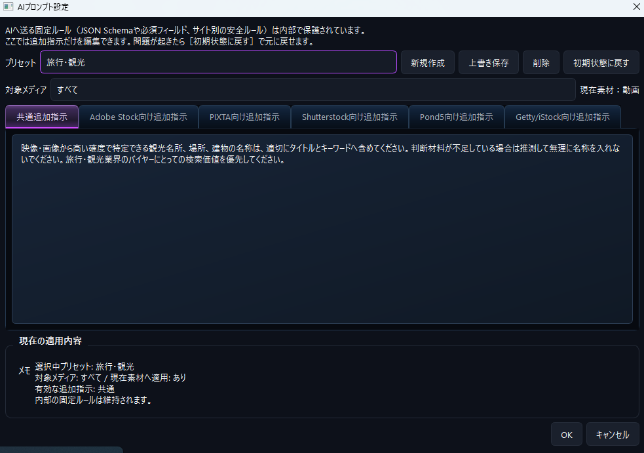Screen dimensions: 644x453
Task: Click the メモ label
Action: pyautogui.click(x=24, y=371)
